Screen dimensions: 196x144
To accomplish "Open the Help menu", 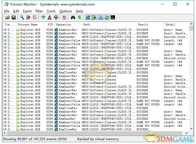I will click(x=79, y=11).
